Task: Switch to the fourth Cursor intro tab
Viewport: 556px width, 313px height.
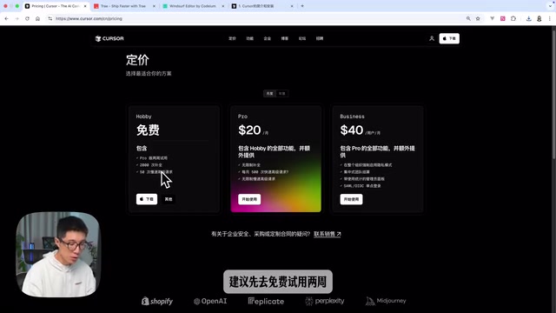Action: pos(262,6)
